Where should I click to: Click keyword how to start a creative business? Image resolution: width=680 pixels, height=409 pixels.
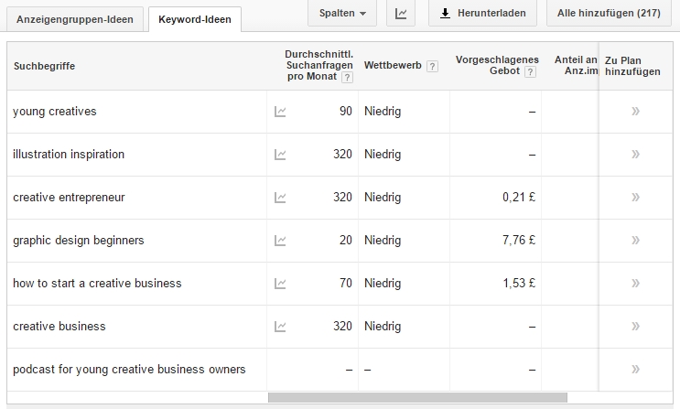97,284
